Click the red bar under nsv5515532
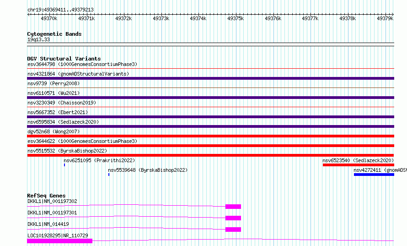This screenshot has width=407, height=246. coord(210,155)
